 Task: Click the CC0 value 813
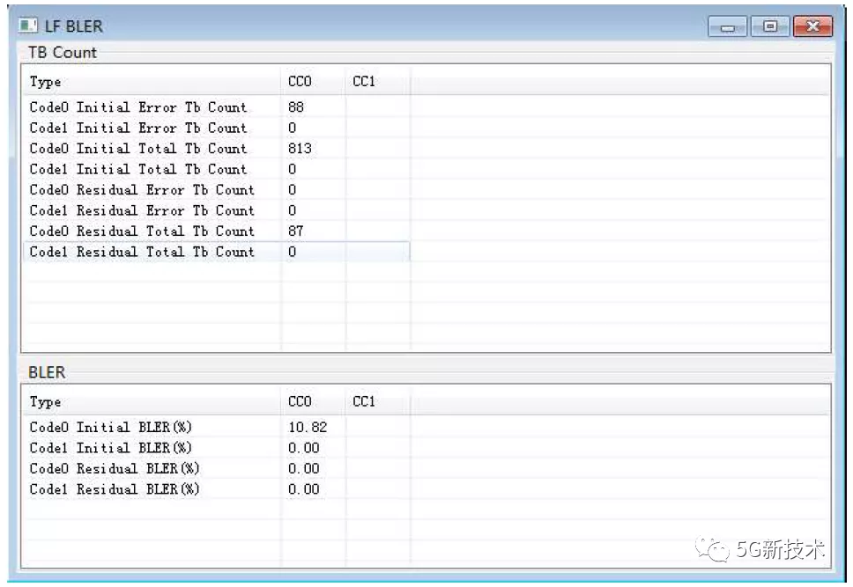point(300,149)
